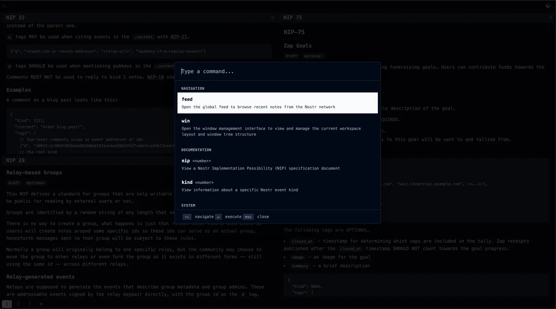
Task: Choose the nip <number> command
Action: [x=278, y=164]
